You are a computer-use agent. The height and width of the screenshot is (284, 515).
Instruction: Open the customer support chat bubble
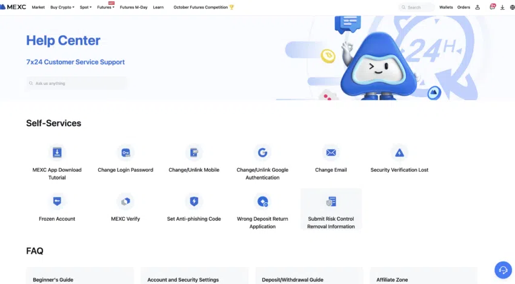click(x=503, y=270)
